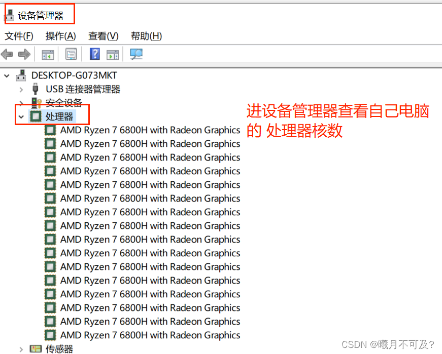This screenshot has height=354, width=442.
Task: Toggle the show/hide console tree icon
Action: click(48, 55)
